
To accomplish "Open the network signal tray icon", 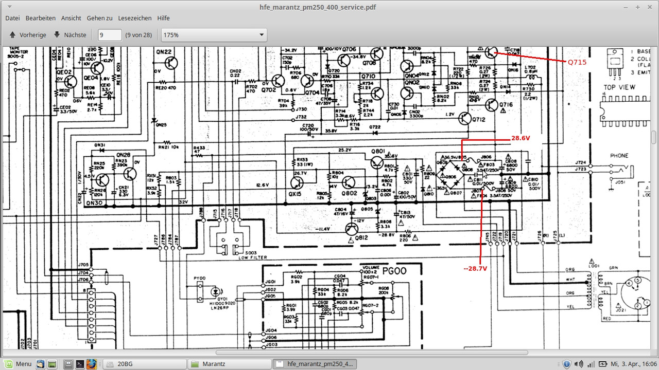I will 590,364.
